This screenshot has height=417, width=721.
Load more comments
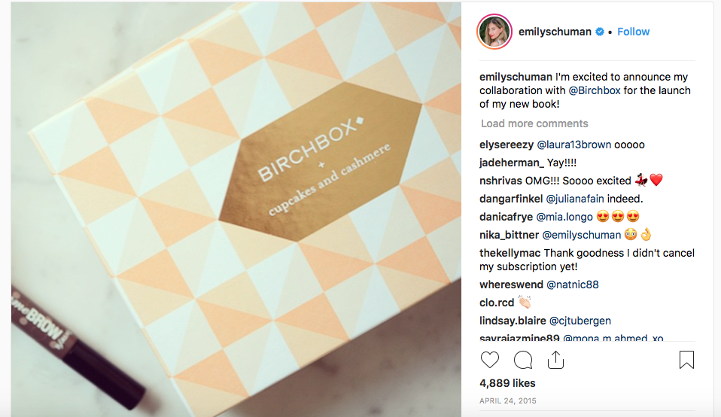coord(534,123)
